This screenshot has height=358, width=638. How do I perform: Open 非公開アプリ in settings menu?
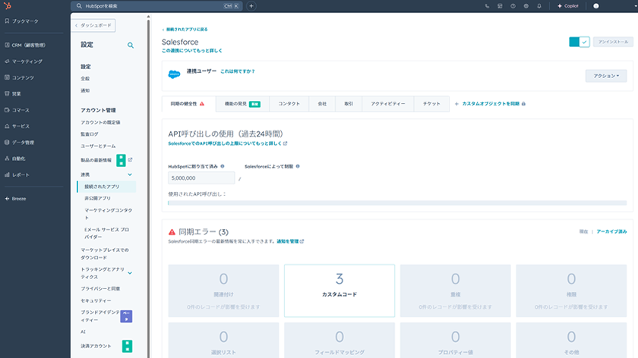pos(98,198)
